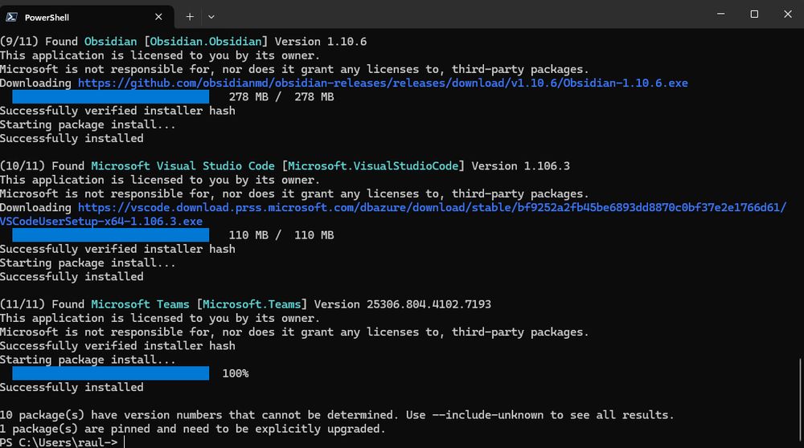The height and width of the screenshot is (448, 804).
Task: Click the Obsidian package name text
Action: coord(111,42)
